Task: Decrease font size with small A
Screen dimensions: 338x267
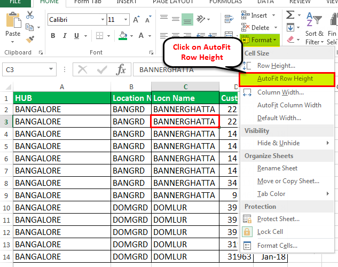Action: [x=148, y=20]
